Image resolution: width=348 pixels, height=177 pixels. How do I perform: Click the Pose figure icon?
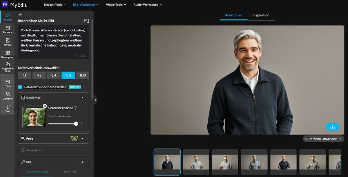tap(23, 139)
